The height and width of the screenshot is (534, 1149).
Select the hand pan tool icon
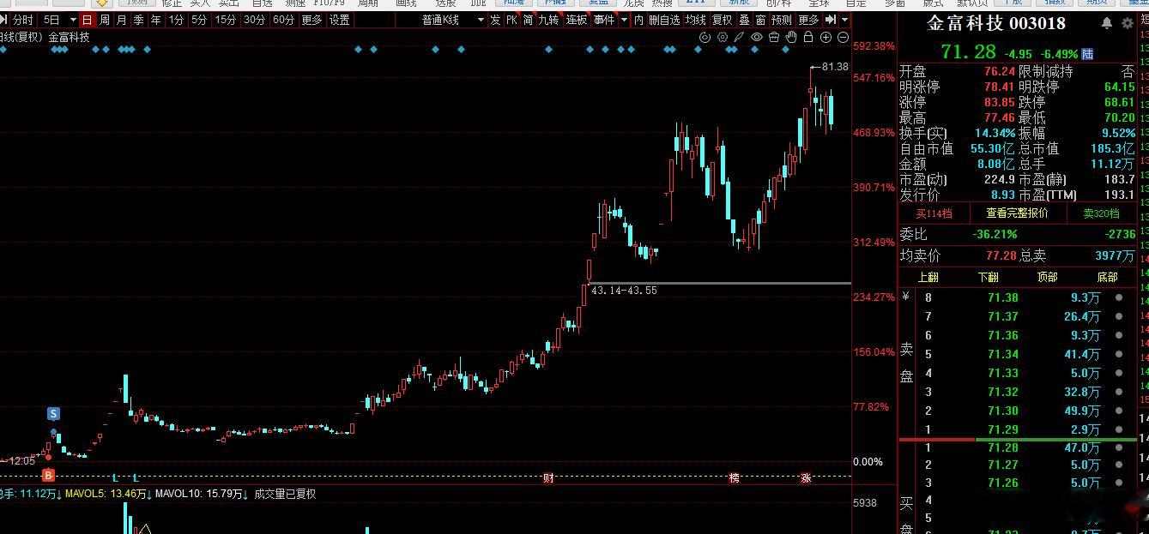791,37
